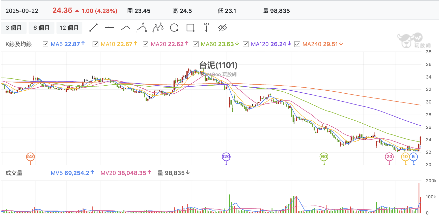Image resolution: width=439 pixels, height=216 pixels.
Task: Pick the circle shape drawing tool
Action: tap(174, 28)
